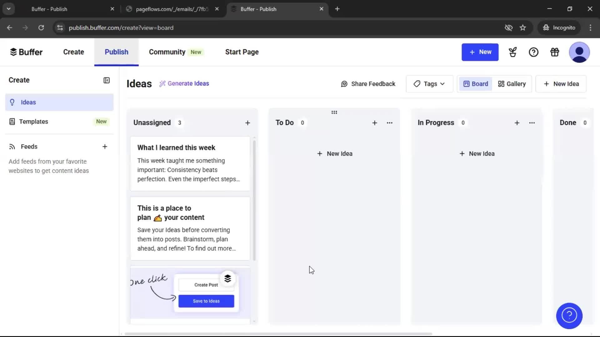
Task: Open the profile avatar menu
Action: pos(579,52)
